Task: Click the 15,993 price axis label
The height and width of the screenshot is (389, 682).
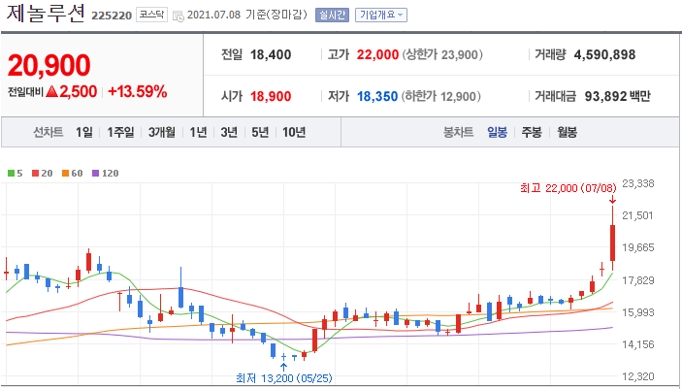Action: pos(638,312)
